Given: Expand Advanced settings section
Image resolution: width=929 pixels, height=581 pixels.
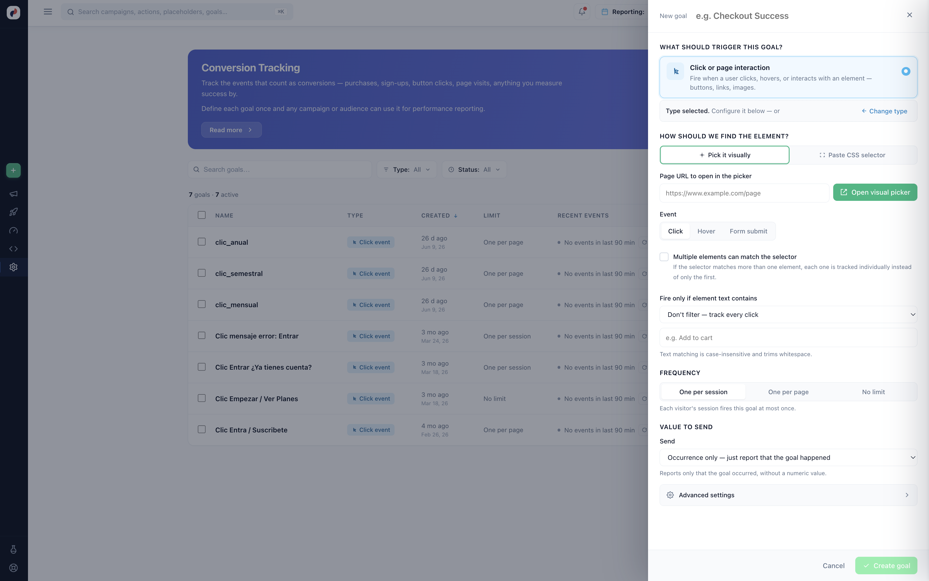Looking at the screenshot, I should coord(788,495).
